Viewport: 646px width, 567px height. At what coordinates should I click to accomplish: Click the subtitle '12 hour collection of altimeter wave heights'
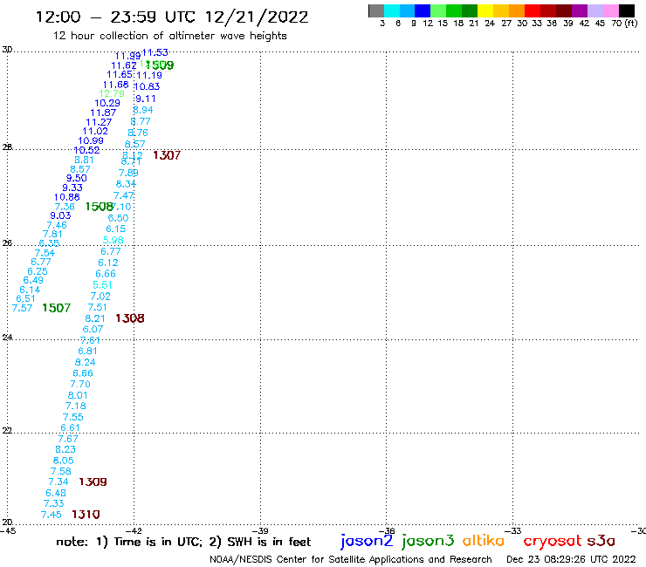(x=169, y=36)
